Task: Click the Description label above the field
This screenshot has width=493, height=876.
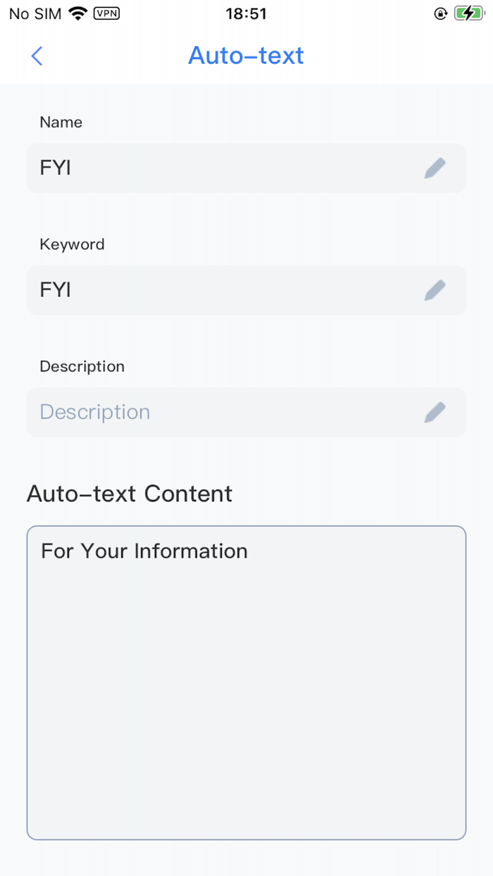Action: tap(82, 366)
